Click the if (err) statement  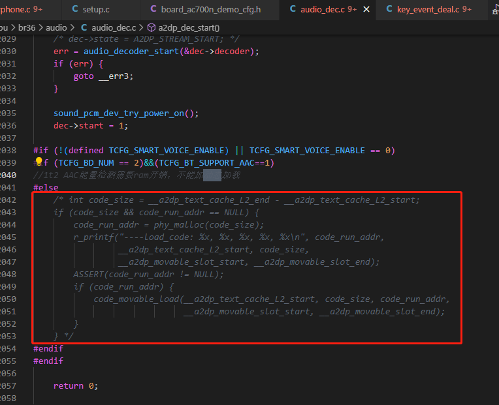coord(78,64)
